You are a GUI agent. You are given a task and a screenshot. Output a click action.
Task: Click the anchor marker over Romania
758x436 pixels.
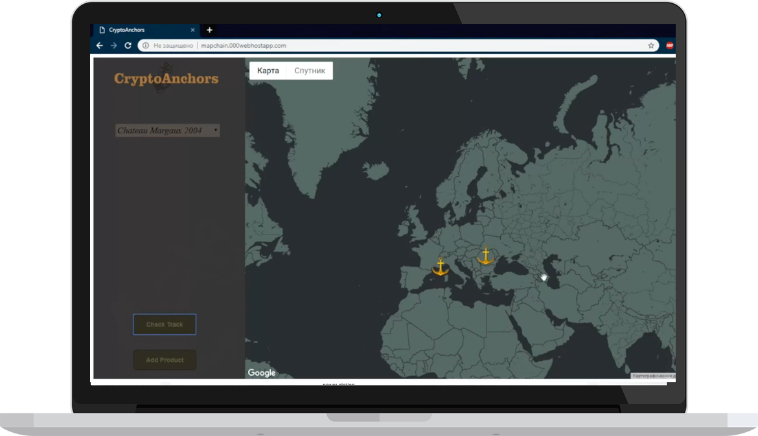click(486, 256)
